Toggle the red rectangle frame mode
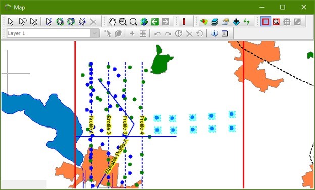Screen dimensions: 315x190 coord(266,22)
